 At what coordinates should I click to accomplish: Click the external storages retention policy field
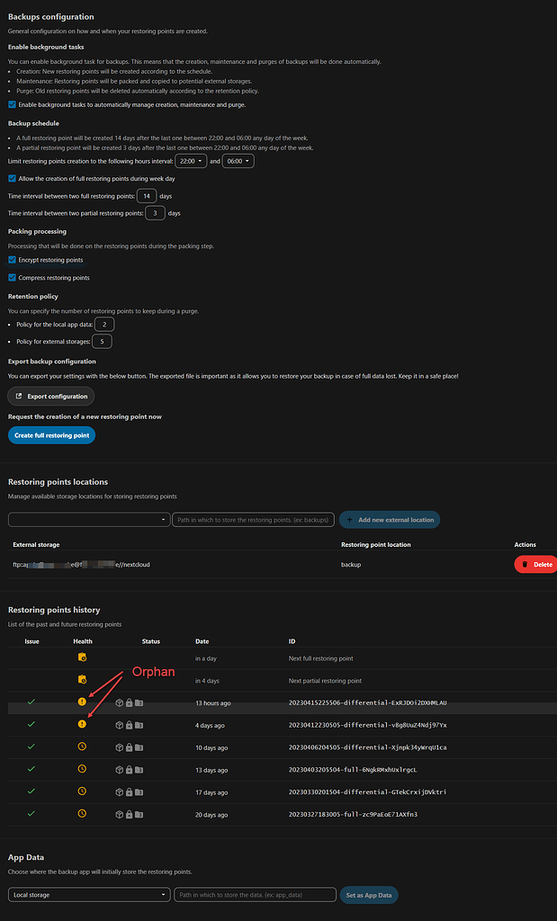[103, 341]
